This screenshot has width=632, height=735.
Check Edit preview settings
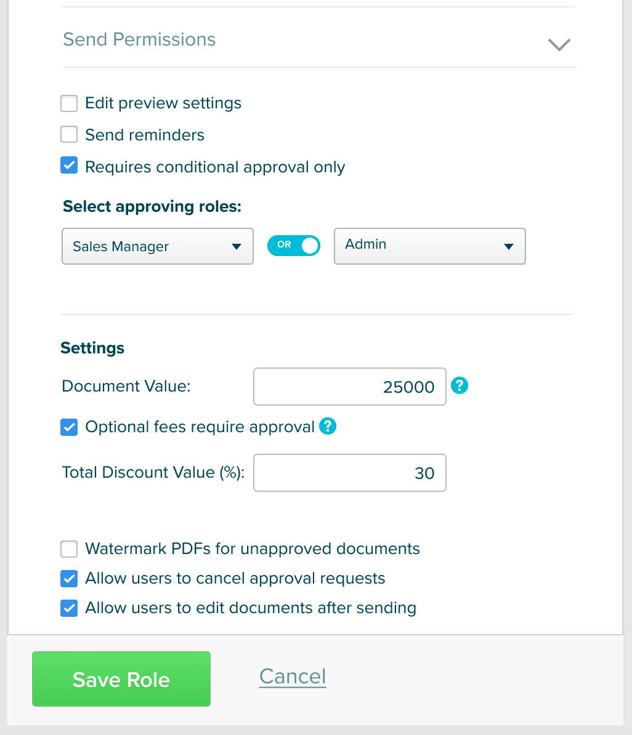(69, 103)
